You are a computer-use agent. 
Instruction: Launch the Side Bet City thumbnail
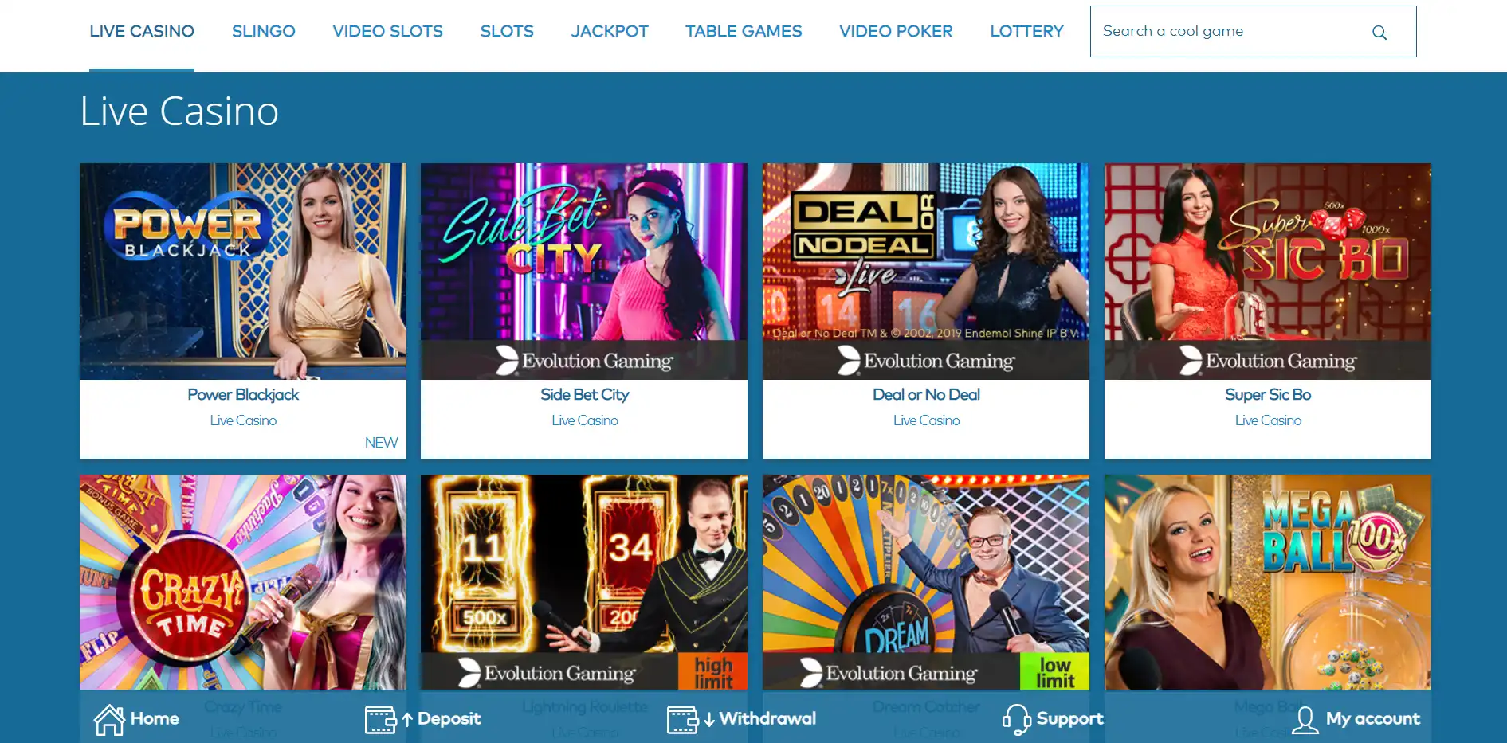pyautogui.click(x=584, y=272)
